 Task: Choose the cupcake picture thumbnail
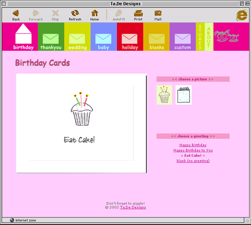pos(164,95)
